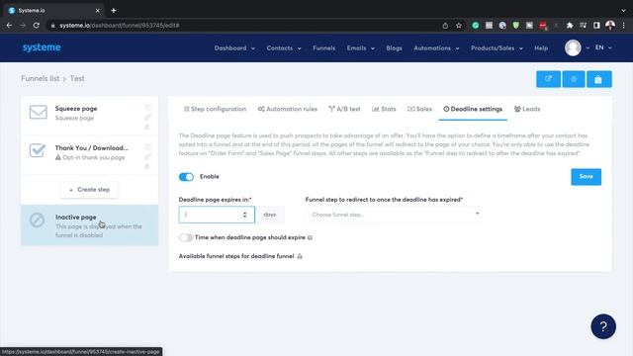Click the blue circle-icon button beside external link
This screenshot has height=356, width=633.
[574, 79]
